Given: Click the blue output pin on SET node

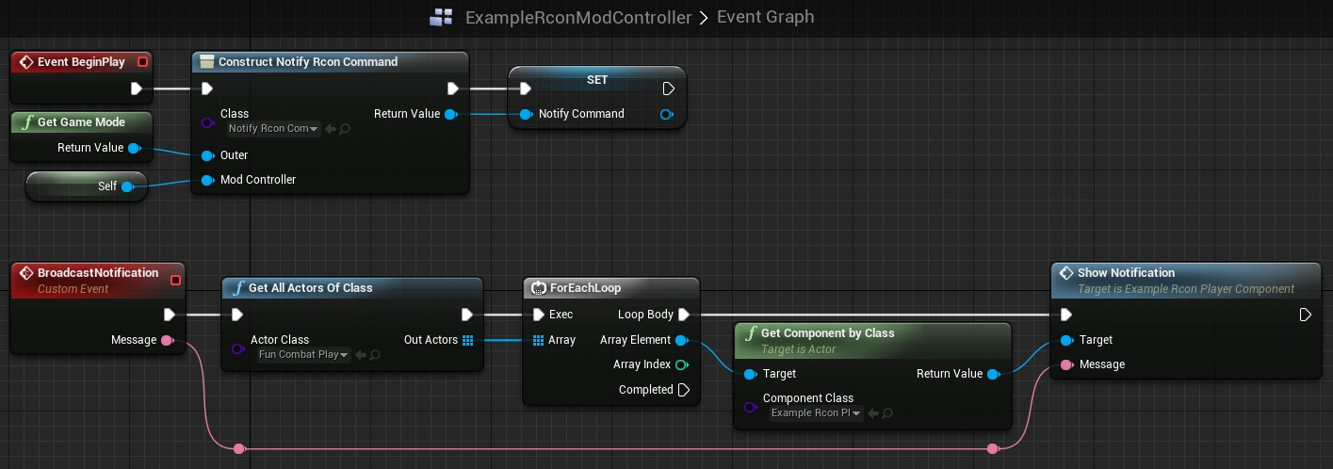Looking at the screenshot, I should (667, 114).
